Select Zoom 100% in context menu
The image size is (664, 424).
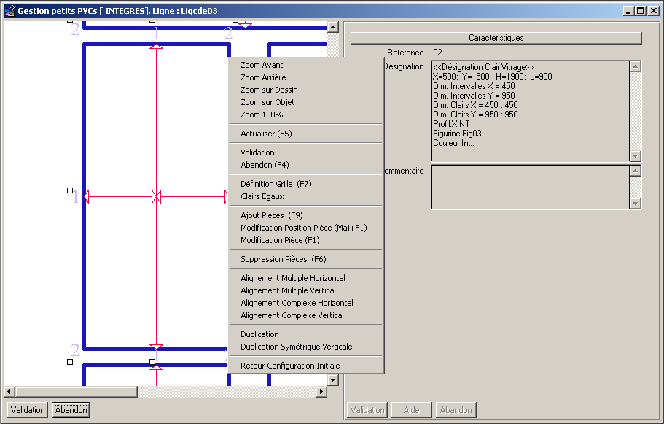tap(262, 115)
